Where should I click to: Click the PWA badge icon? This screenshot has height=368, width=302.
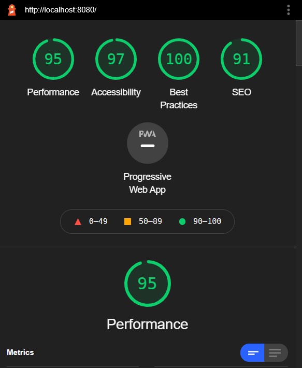pos(148,143)
